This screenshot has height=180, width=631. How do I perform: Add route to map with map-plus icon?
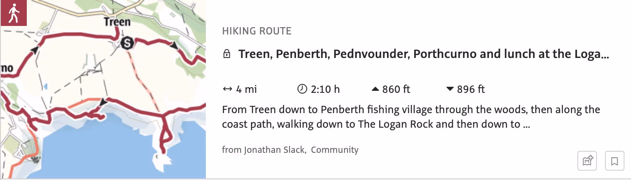[588, 161]
